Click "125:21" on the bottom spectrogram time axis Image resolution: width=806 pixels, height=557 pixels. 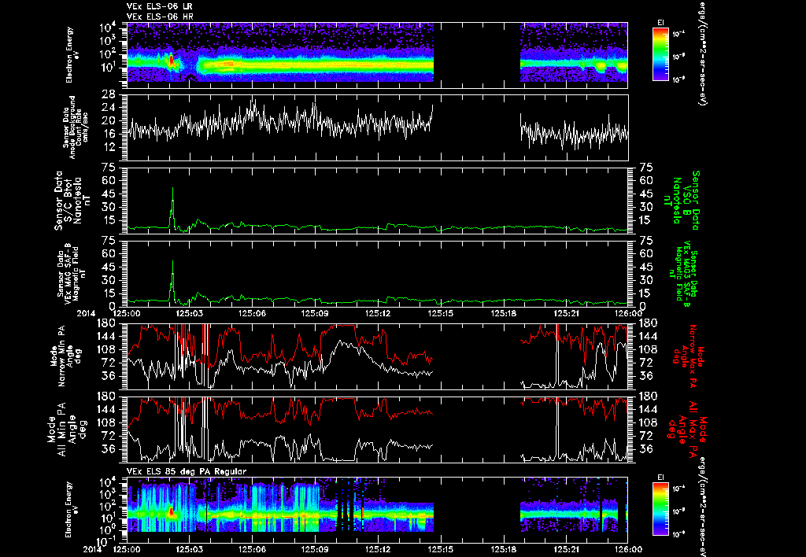coord(565,549)
